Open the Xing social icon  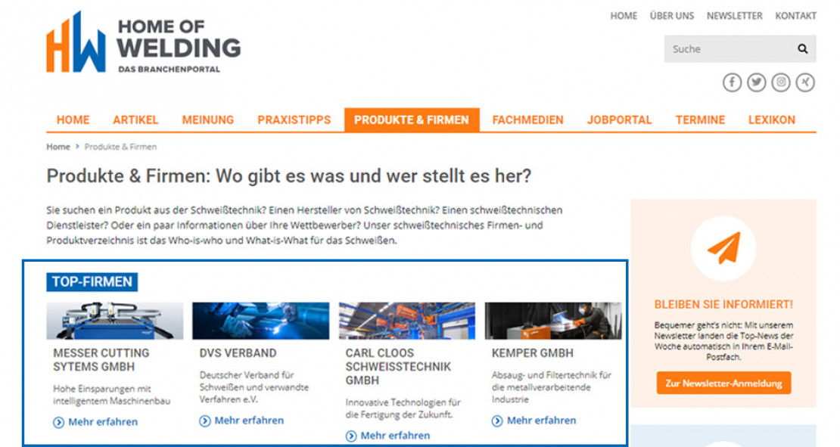click(x=805, y=82)
